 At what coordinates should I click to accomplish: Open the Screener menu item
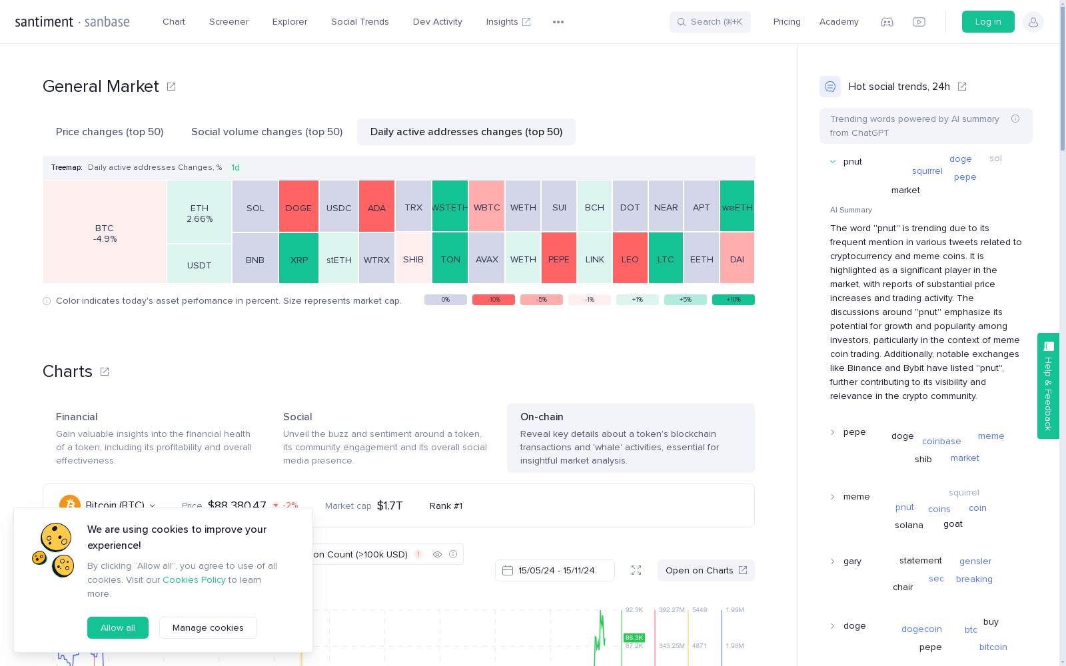pyautogui.click(x=229, y=22)
